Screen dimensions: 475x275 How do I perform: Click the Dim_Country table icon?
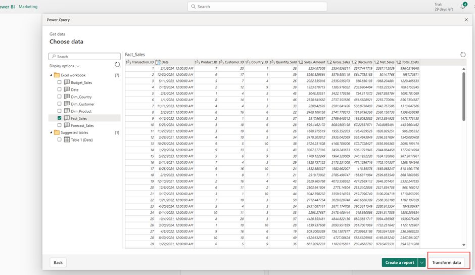pos(67,97)
